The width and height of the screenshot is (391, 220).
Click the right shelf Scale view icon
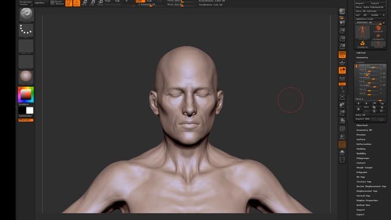(342, 112)
